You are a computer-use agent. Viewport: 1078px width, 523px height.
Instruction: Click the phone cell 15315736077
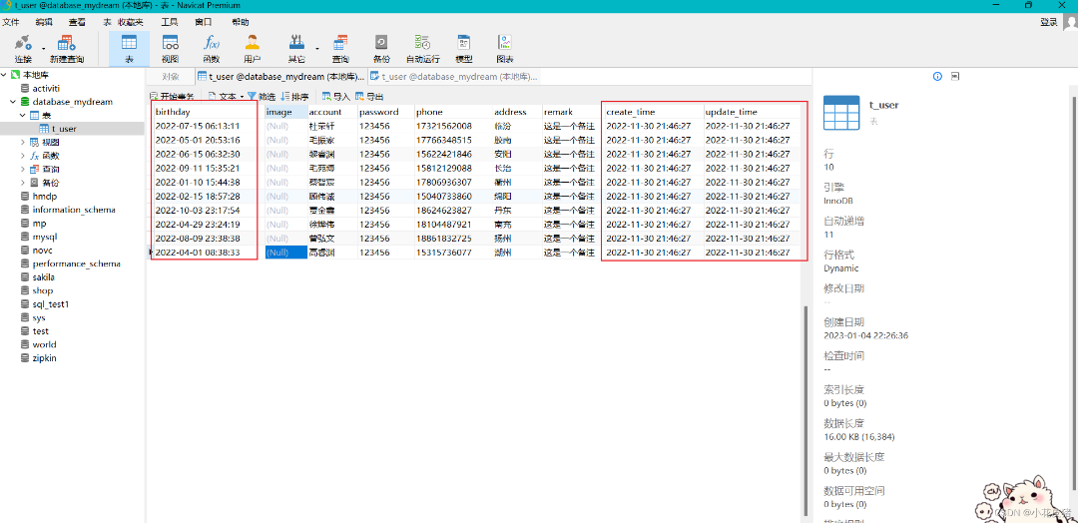click(x=452, y=253)
